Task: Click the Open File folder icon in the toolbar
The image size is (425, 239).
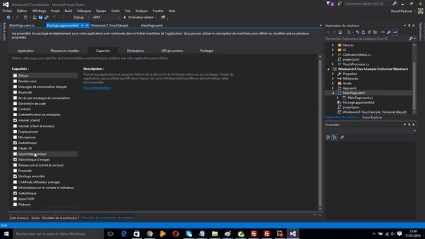Action: [x=35, y=17]
